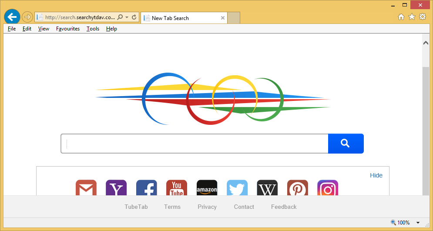Open the File menu
This screenshot has height=231, width=433.
point(12,29)
